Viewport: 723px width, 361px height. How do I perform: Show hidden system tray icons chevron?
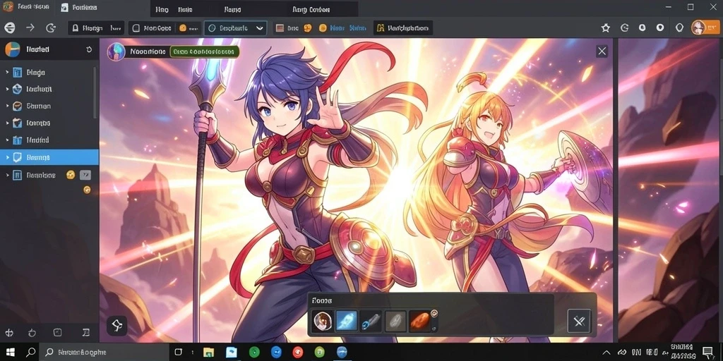pos(607,353)
